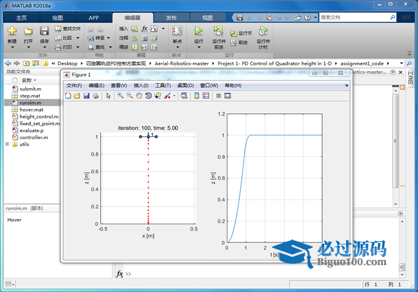Open dropdown under New (新建) button
This screenshot has width=418, height=292.
pyautogui.click(x=12, y=47)
